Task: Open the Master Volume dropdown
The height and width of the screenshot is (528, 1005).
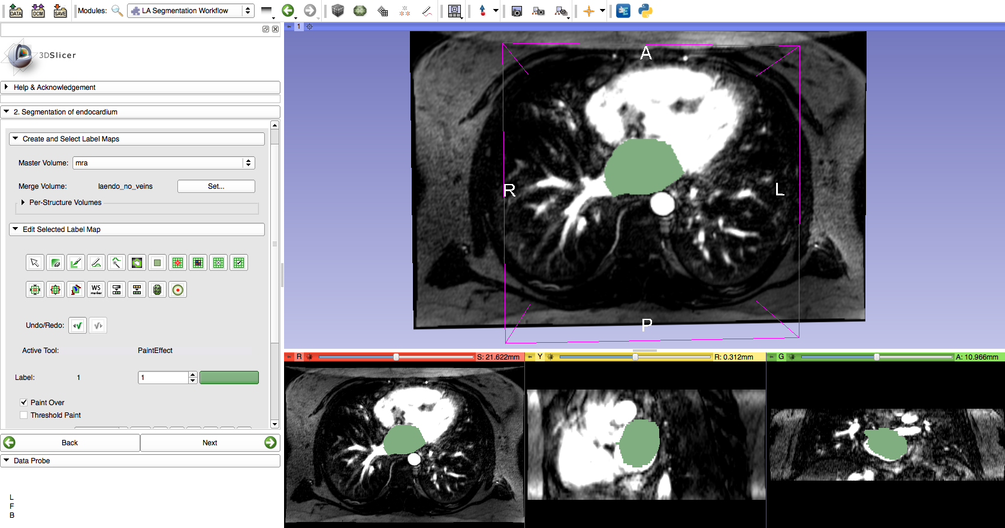Action: tap(163, 163)
